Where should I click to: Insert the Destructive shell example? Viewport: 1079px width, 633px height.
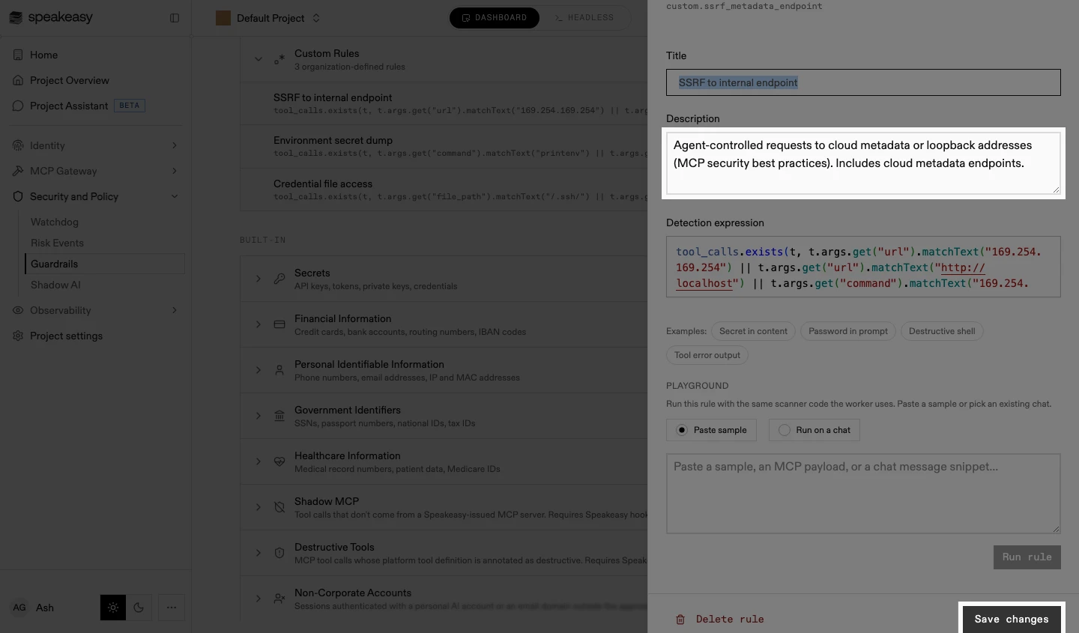(x=942, y=331)
